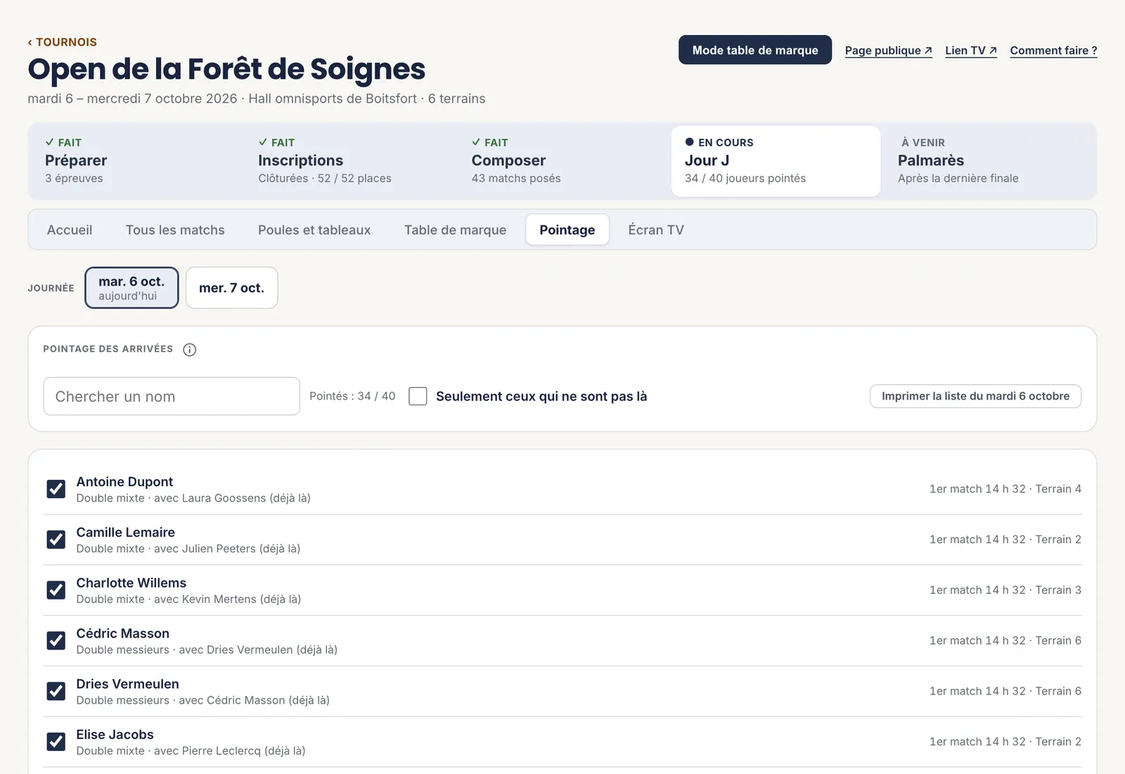Image resolution: width=1125 pixels, height=774 pixels.
Task: Click Camille Lemaire's '1er match 14 h 32 · Terrain 2'
Action: (x=1005, y=540)
